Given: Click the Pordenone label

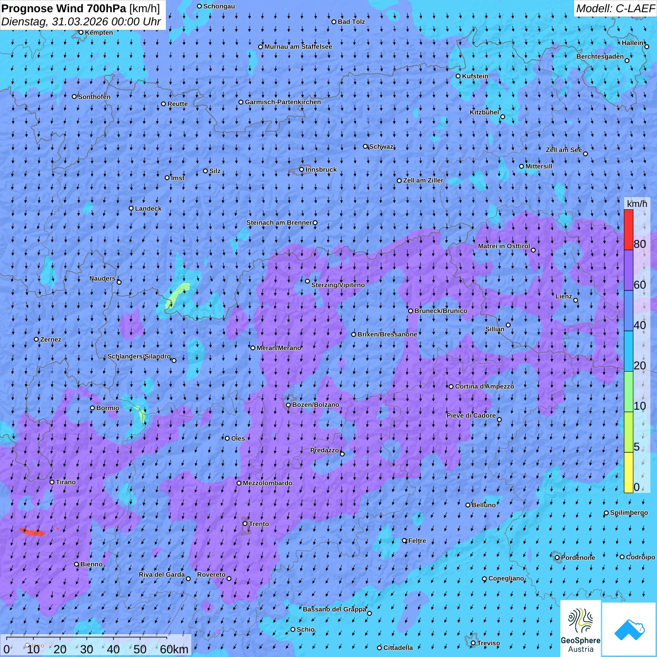Looking at the screenshot, I should (578, 558).
